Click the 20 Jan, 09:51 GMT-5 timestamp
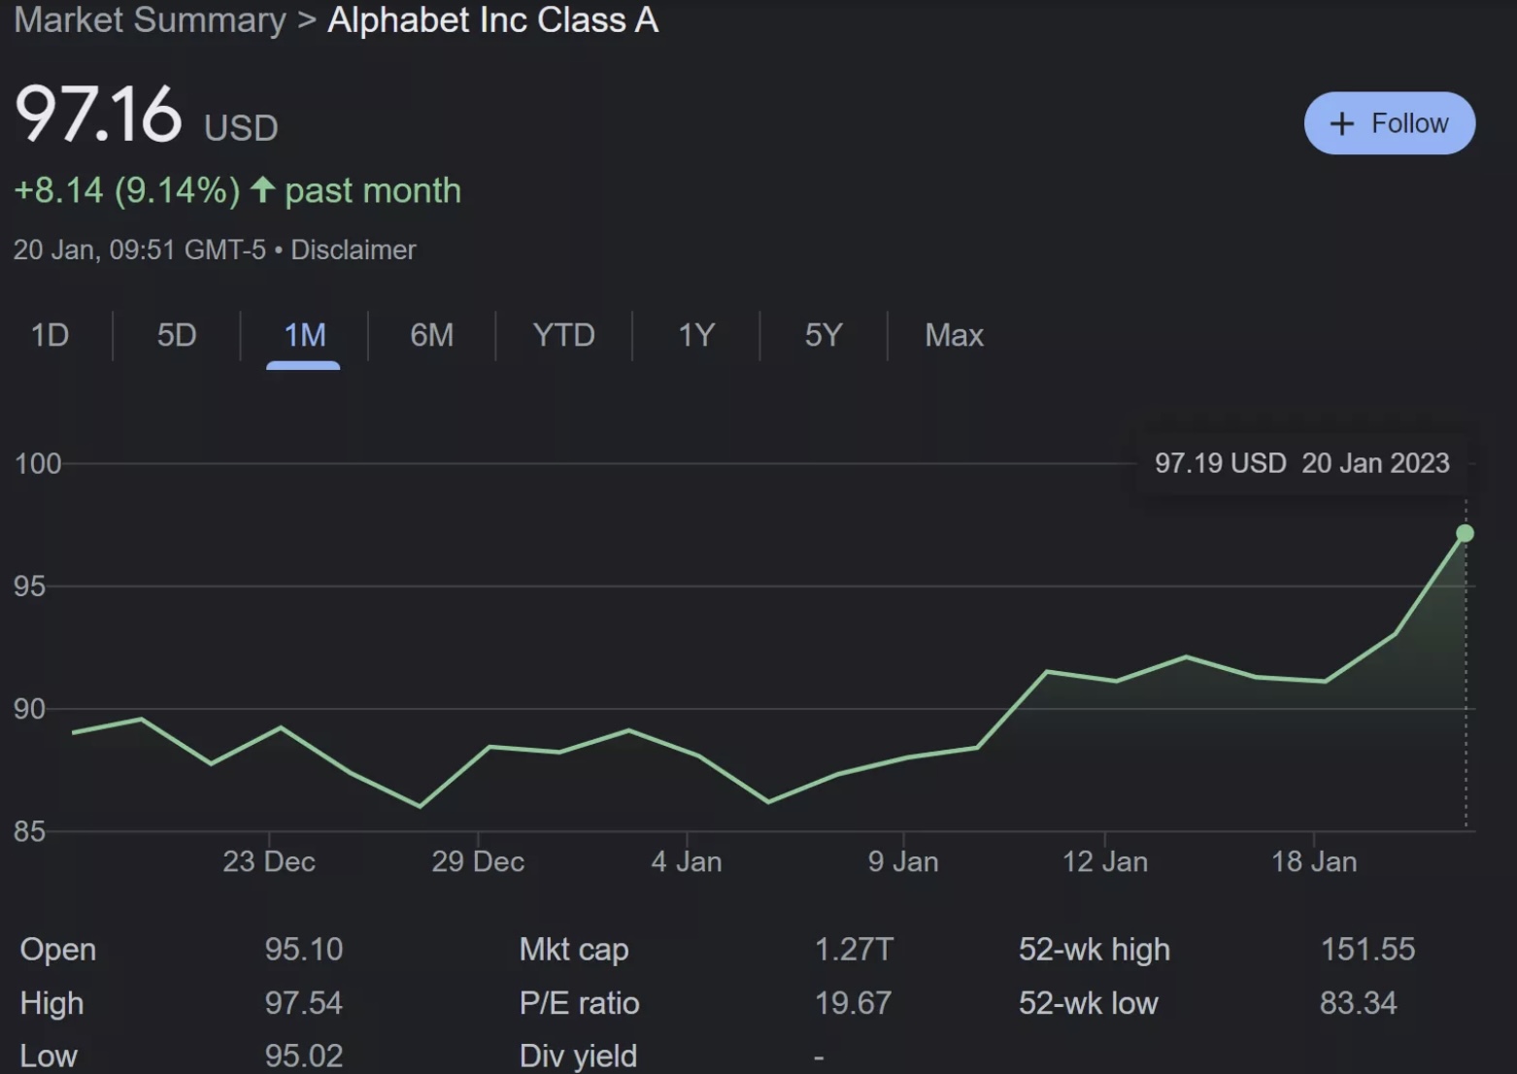 click(139, 250)
